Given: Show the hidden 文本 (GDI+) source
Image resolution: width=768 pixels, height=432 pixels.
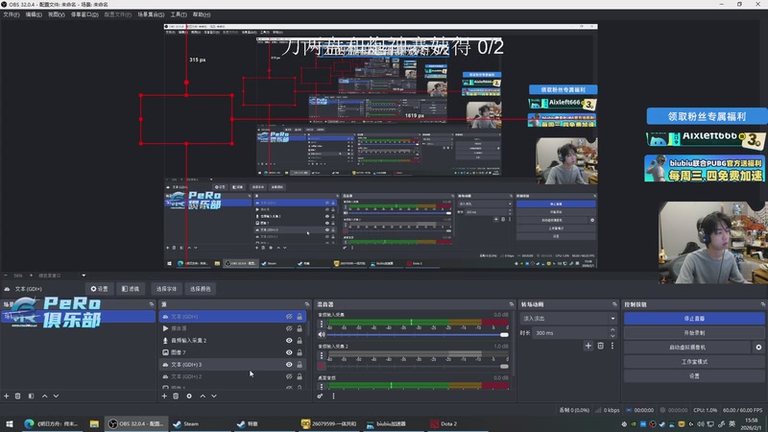Looking at the screenshot, I should pyautogui.click(x=289, y=317).
